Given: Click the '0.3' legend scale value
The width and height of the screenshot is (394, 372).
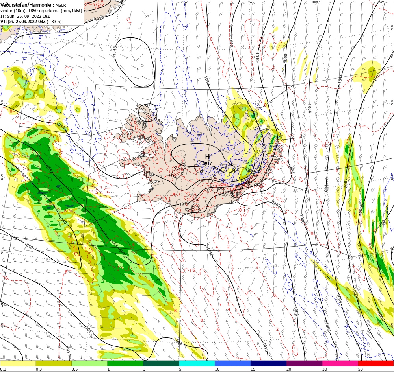Looking at the screenshot, I should pyautogui.click(x=39, y=369).
